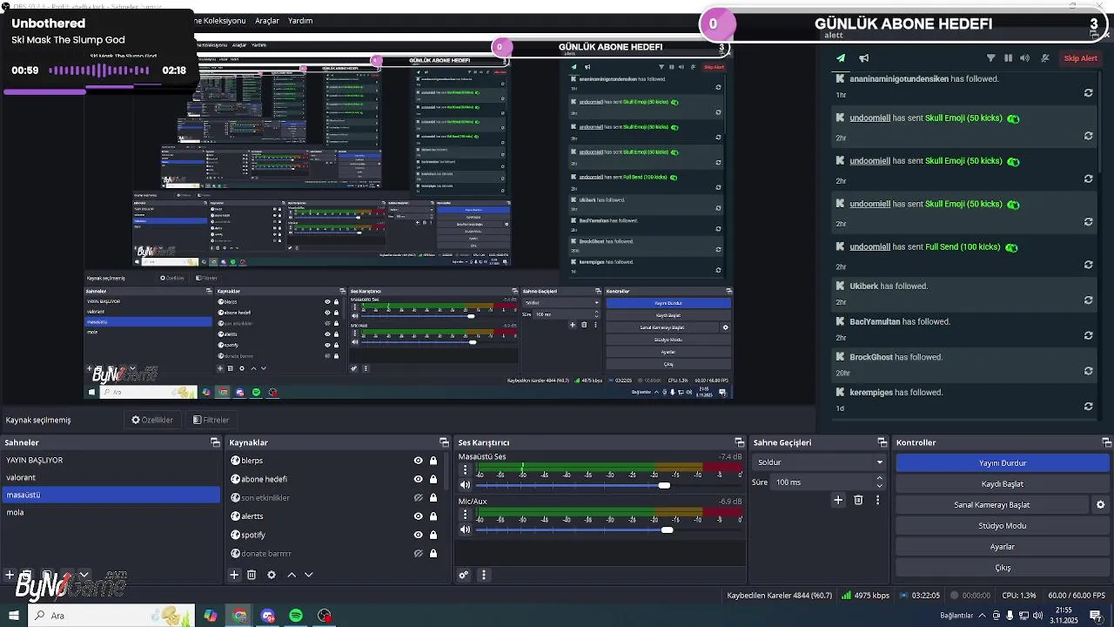Hide the blerps source

pyautogui.click(x=418, y=461)
